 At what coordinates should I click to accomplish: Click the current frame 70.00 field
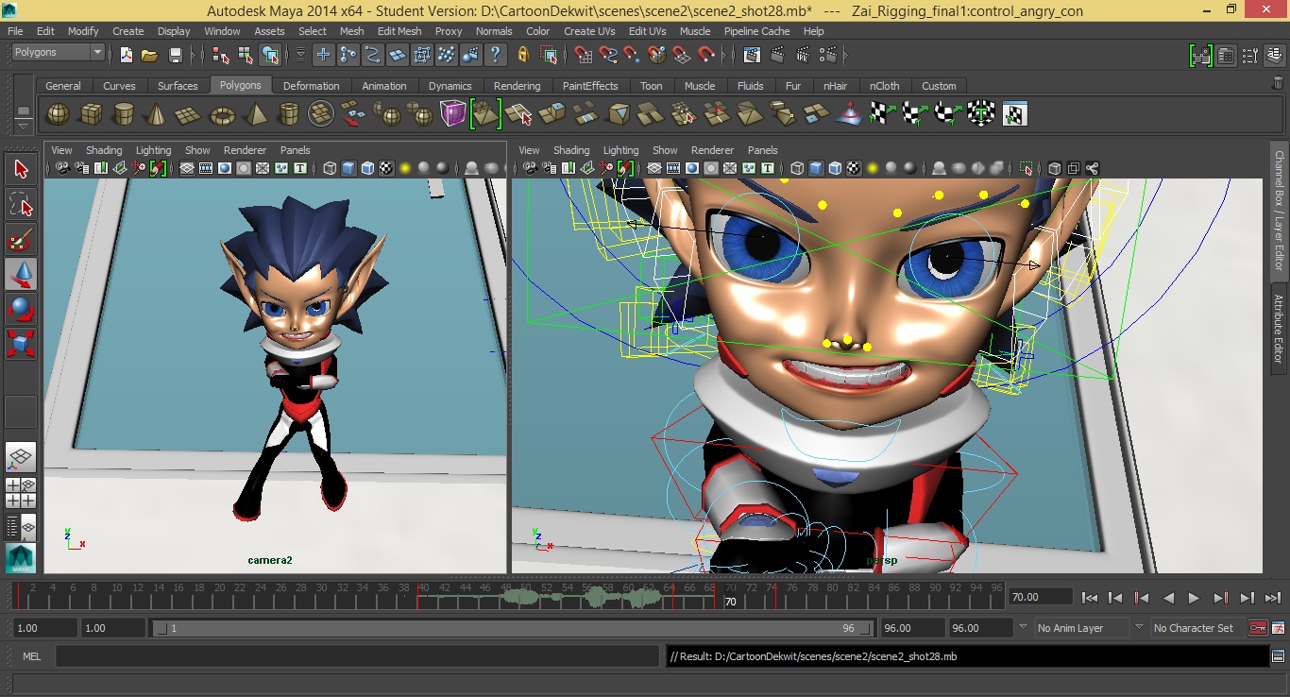1040,597
